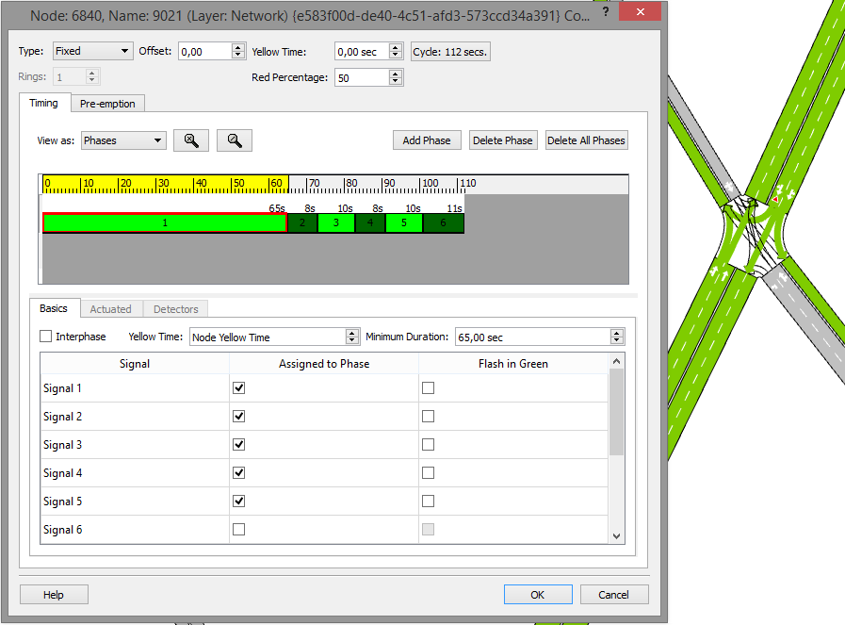
Task: Open the View as Phases dropdown
Action: click(123, 139)
